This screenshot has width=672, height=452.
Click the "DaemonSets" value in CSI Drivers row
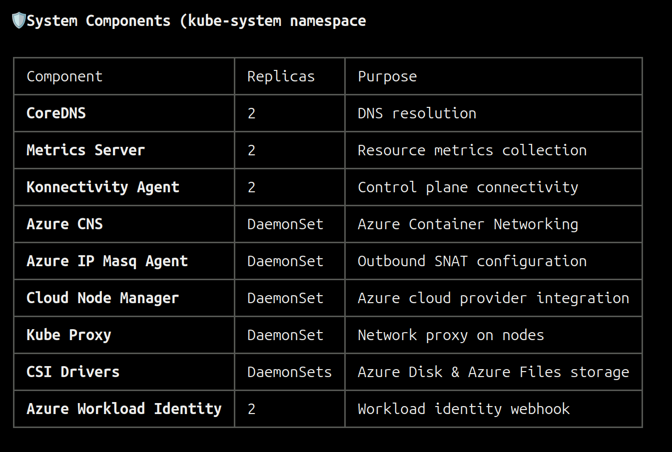[289, 372]
